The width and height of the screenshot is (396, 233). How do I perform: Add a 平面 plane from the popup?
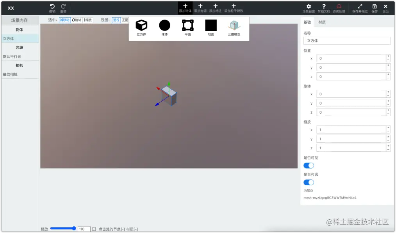point(187,28)
